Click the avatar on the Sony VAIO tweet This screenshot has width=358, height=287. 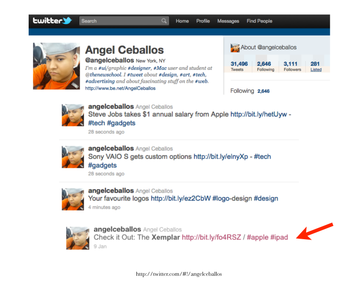[x=72, y=157]
